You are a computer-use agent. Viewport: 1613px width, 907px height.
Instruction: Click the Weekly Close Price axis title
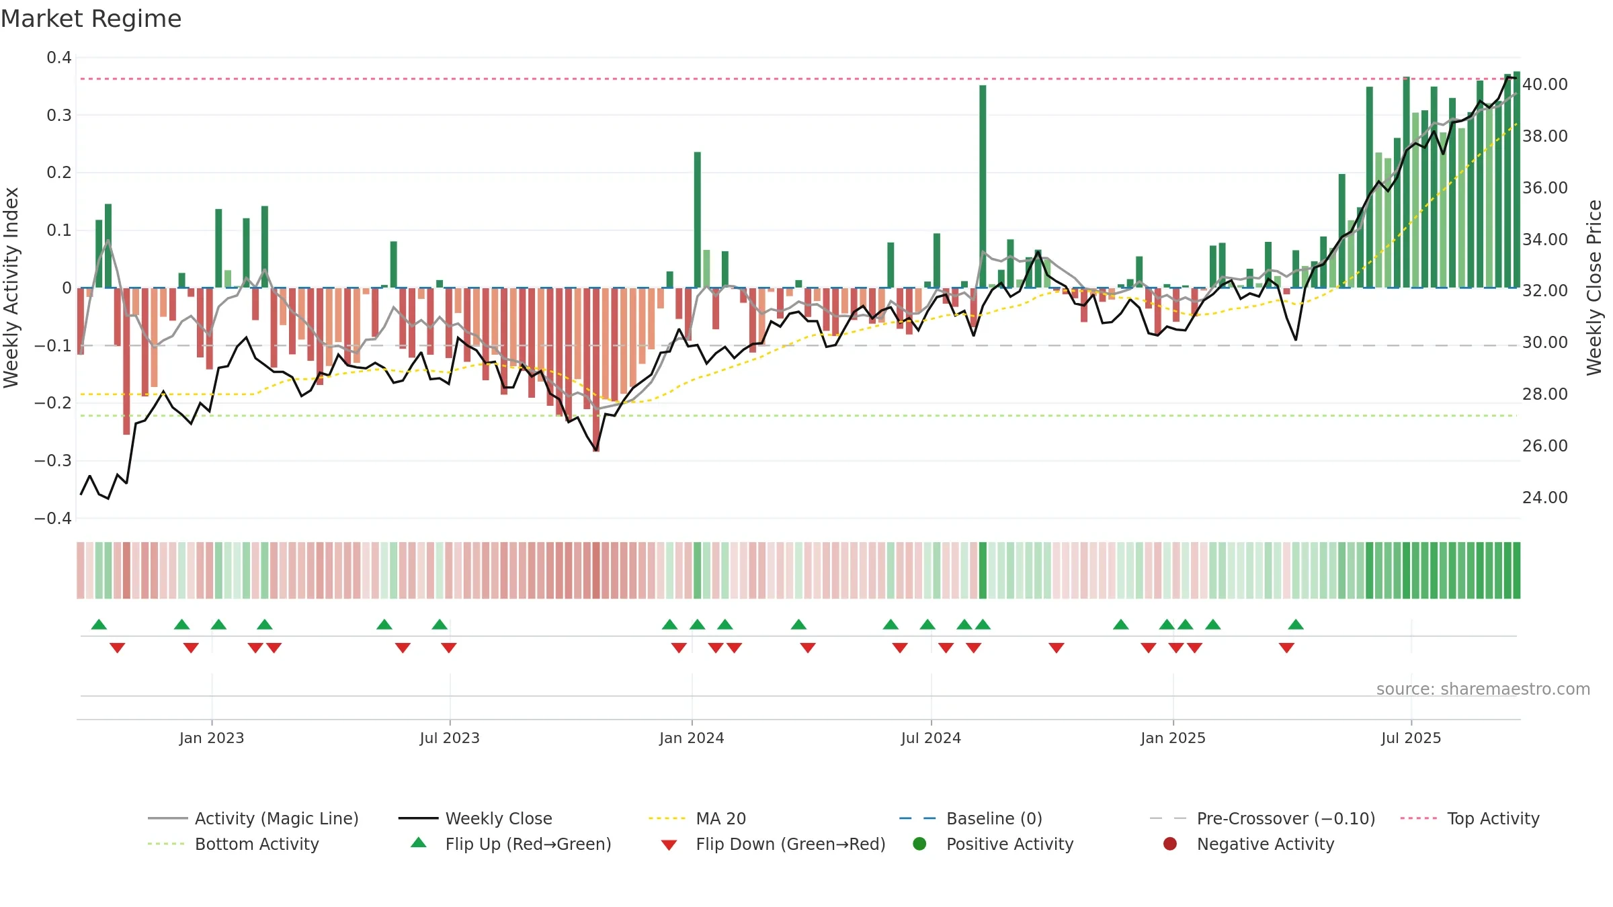click(x=1594, y=288)
